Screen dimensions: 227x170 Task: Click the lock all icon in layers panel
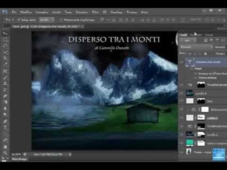205,54
